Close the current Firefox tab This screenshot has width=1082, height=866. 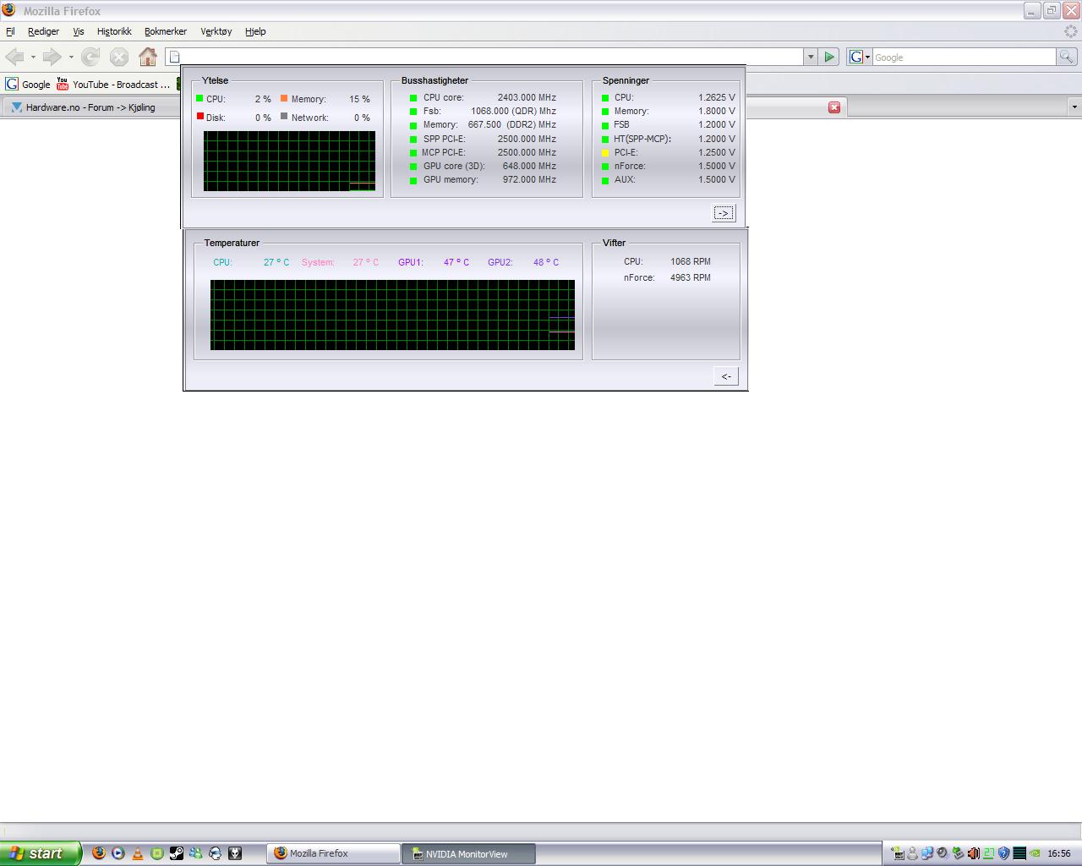tap(834, 107)
